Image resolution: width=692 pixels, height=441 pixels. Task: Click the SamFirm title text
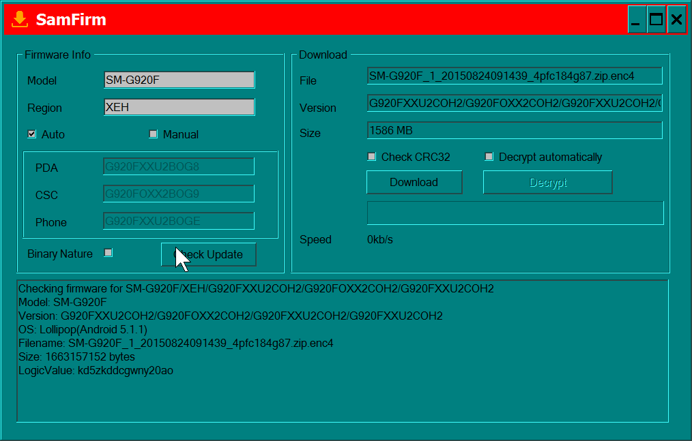click(x=71, y=19)
